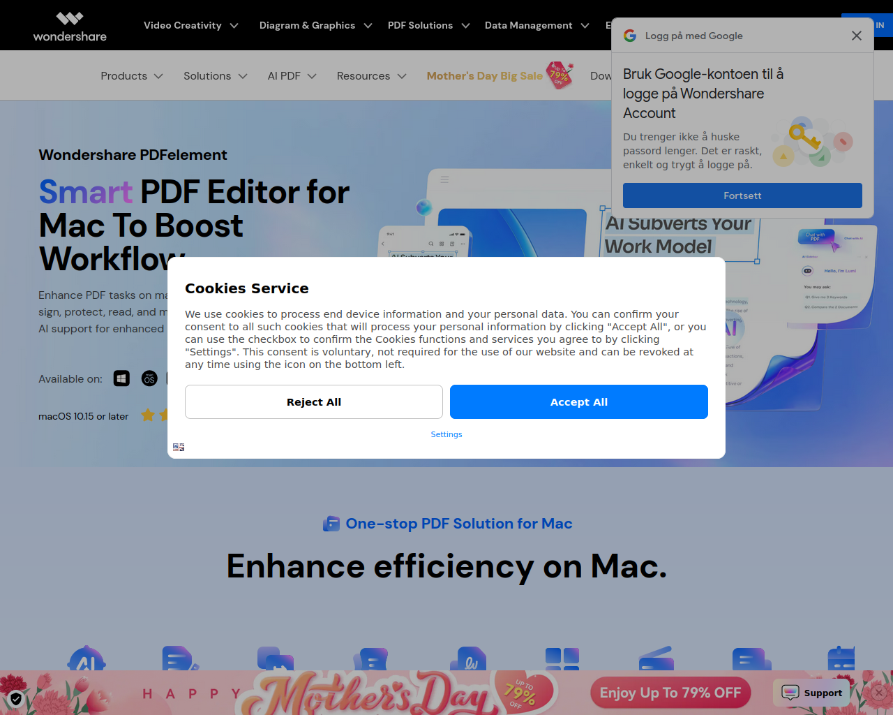
Task: Click the Wondershare logo
Action: point(70,27)
